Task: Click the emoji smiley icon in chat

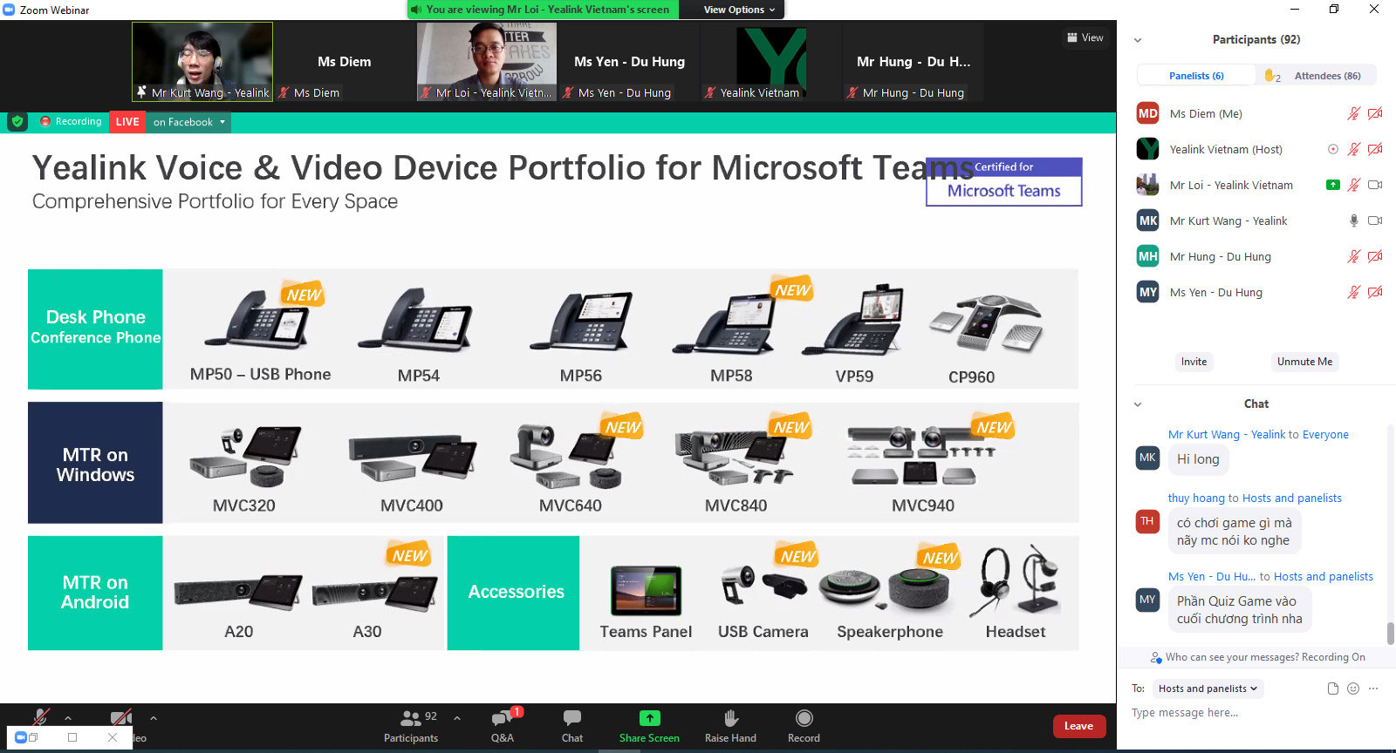Action: pos(1353,689)
